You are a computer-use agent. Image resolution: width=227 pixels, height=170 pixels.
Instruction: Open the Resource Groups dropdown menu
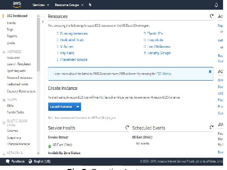[69, 5]
